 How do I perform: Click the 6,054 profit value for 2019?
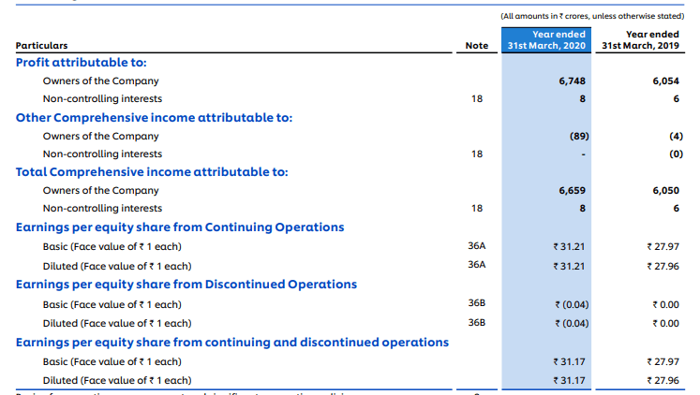coord(664,81)
